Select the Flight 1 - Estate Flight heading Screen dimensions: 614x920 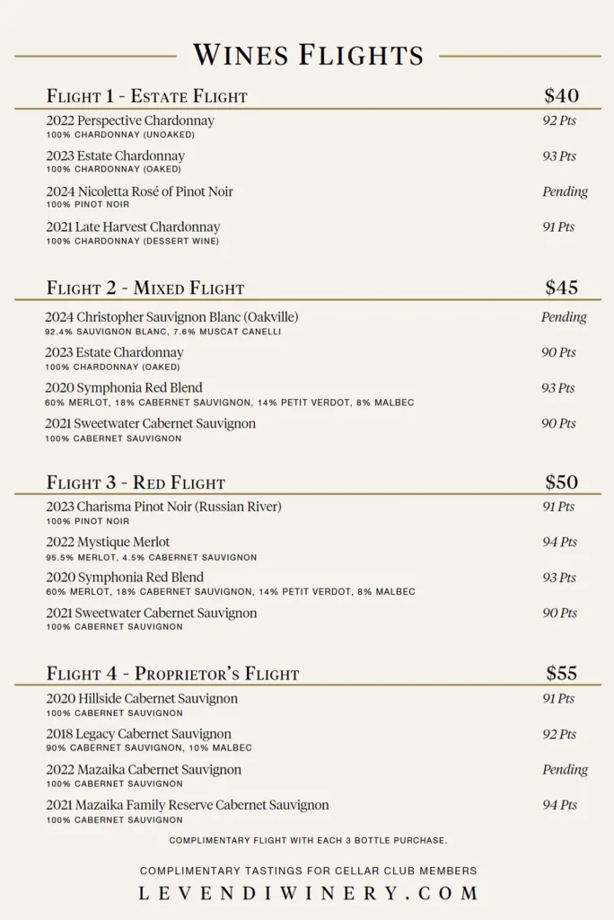pyautogui.click(x=147, y=96)
